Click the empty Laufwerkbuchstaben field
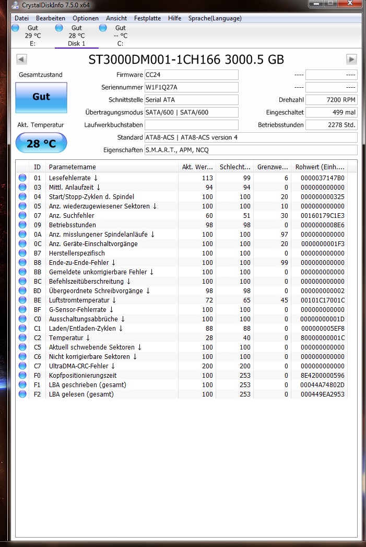The image size is (366, 547). point(192,125)
